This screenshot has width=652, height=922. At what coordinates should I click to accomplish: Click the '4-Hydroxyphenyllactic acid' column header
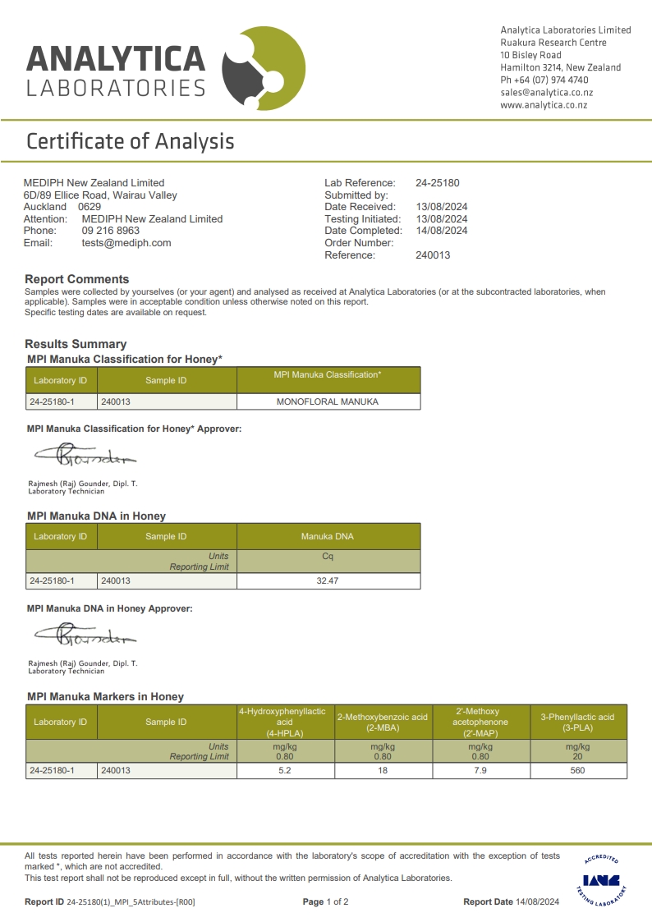click(x=285, y=722)
